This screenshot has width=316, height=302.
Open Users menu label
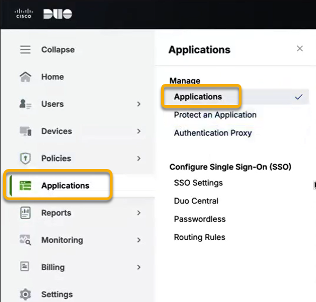[x=52, y=104]
